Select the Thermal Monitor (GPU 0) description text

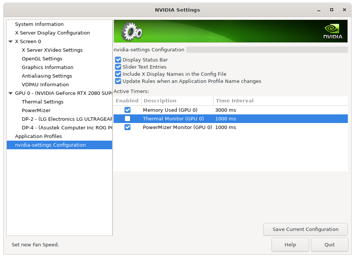click(x=173, y=118)
